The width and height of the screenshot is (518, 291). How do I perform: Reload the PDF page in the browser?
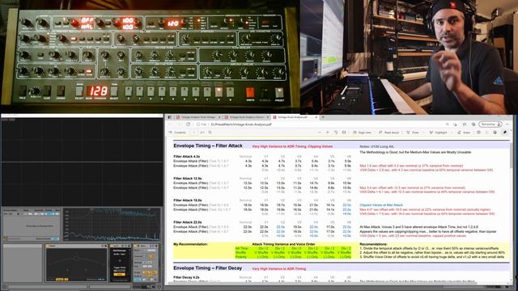pos(188,124)
